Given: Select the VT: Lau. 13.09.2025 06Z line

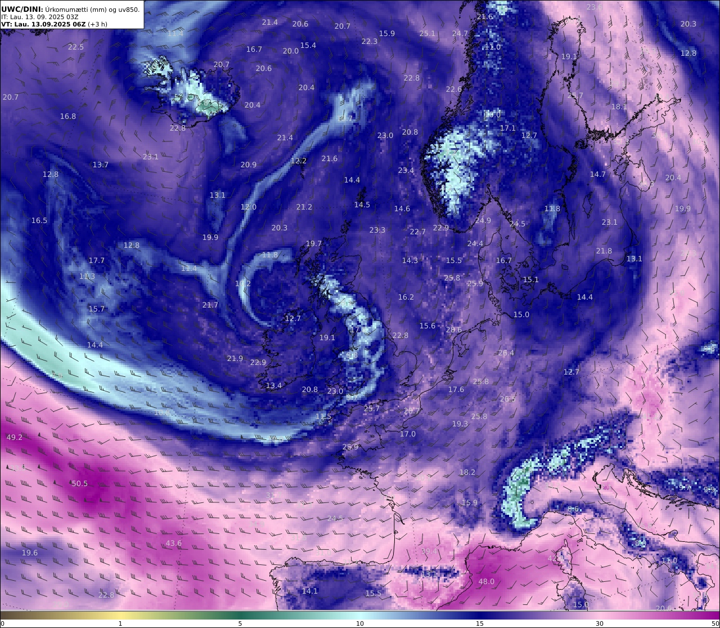Looking at the screenshot, I should click(x=43, y=24).
